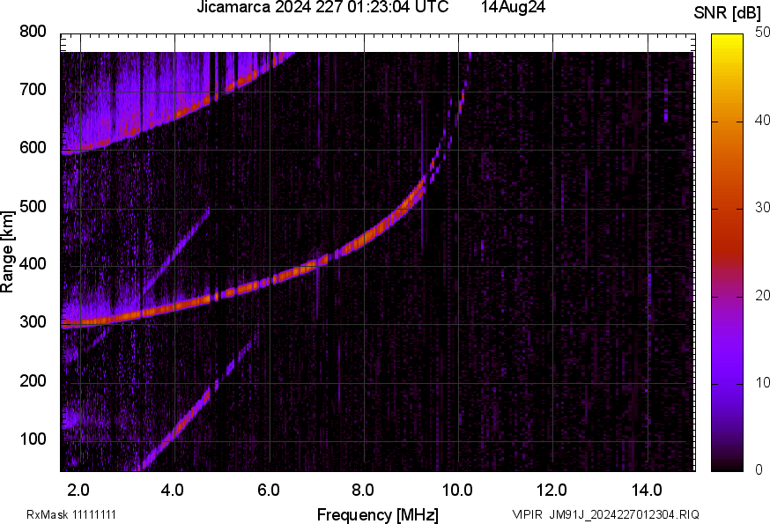Click the frequency tick label "6.0"
The width and height of the screenshot is (770, 524).
coord(269,491)
